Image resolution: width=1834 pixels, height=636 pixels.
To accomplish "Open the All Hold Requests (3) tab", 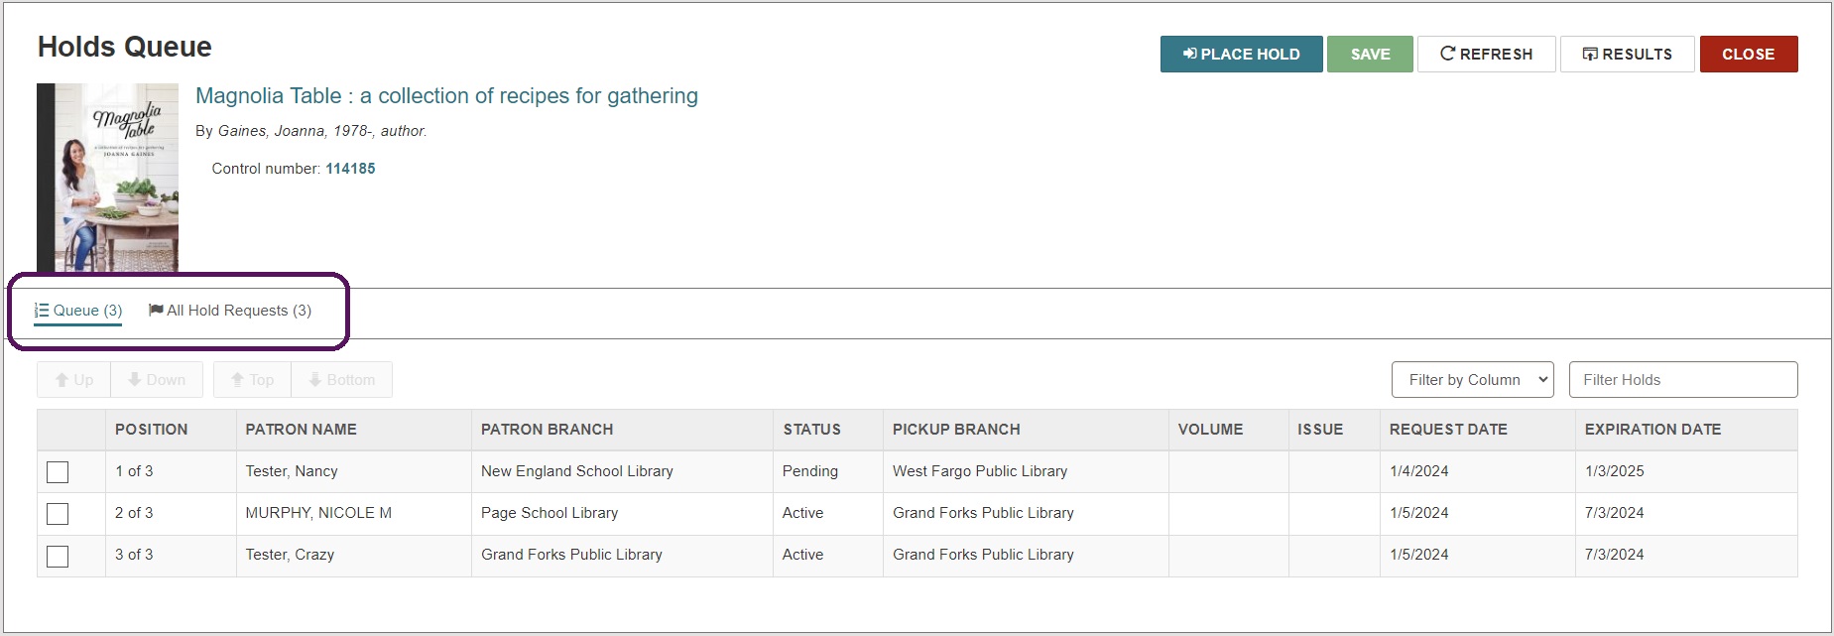I will 230,311.
